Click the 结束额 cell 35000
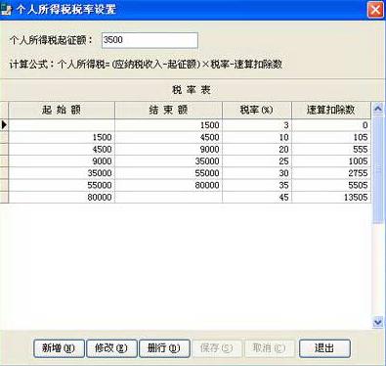This screenshot has width=386, height=366. [x=169, y=161]
